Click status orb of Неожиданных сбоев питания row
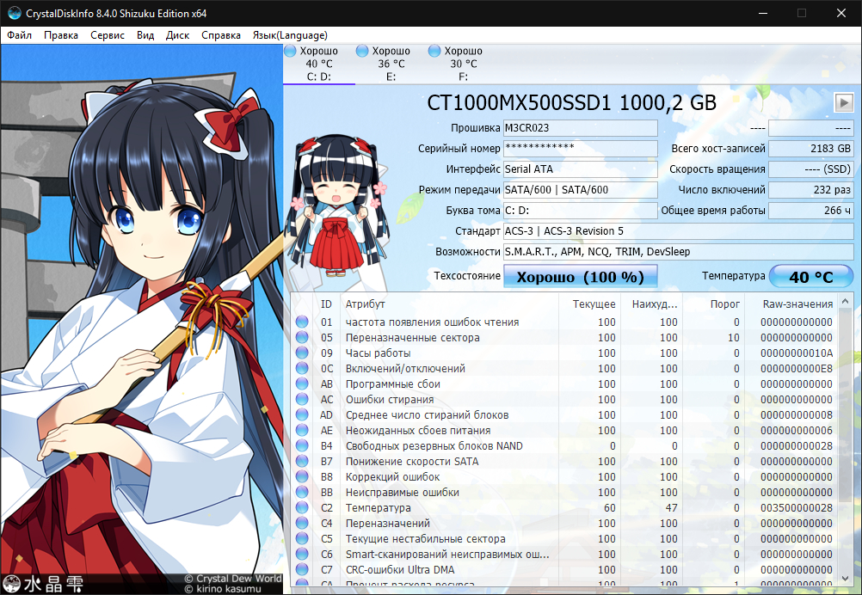This screenshot has height=595, width=862. (302, 430)
